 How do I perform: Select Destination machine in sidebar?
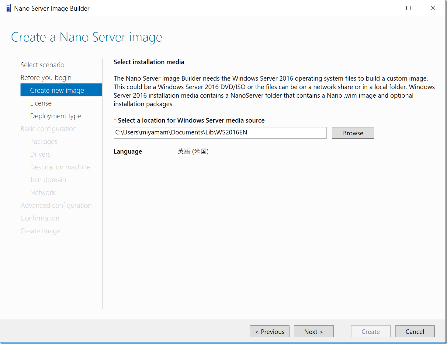60,167
